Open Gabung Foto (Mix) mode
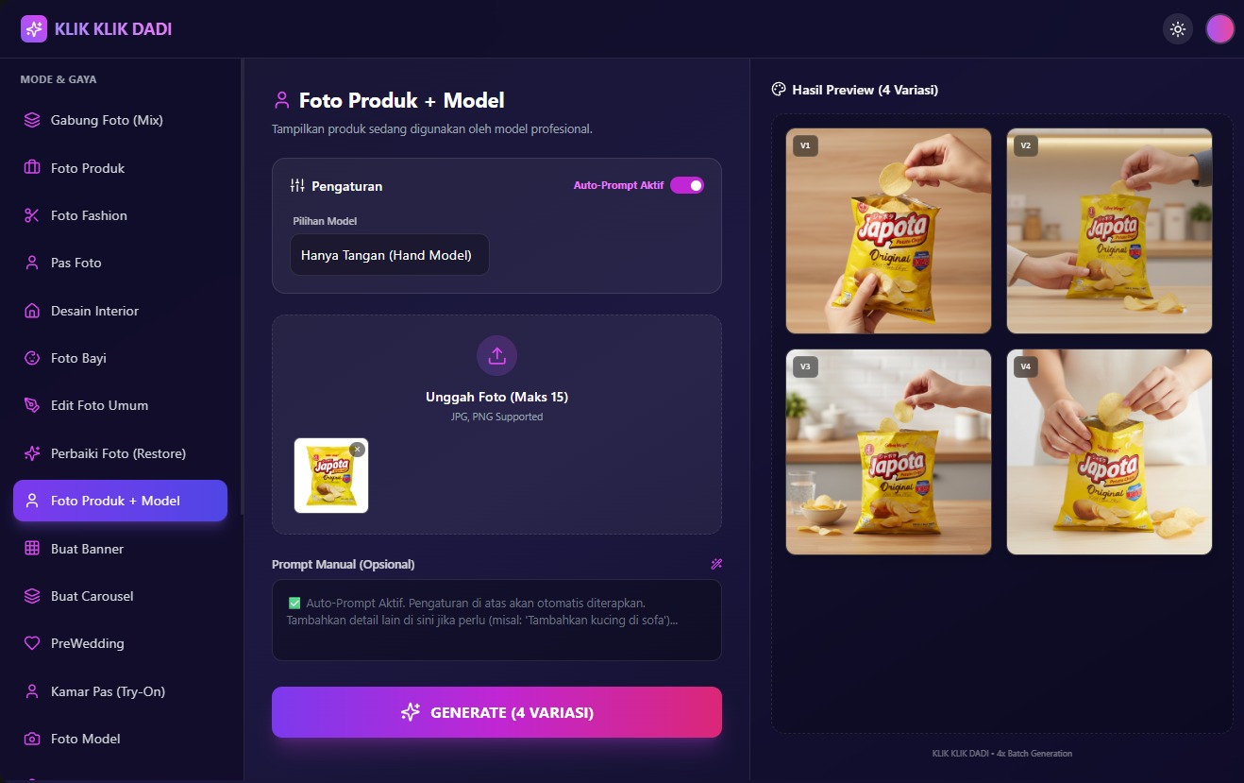This screenshot has width=1244, height=783. point(120,120)
